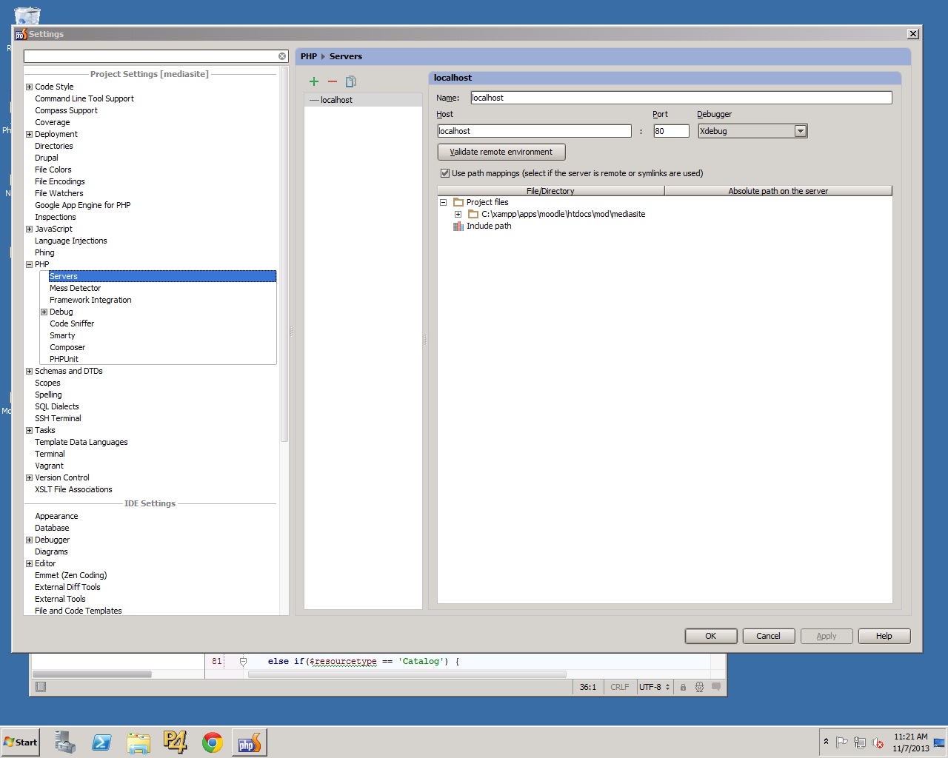Click the read-only lock icon in status bar
The width and height of the screenshot is (948, 758).
tap(683, 687)
